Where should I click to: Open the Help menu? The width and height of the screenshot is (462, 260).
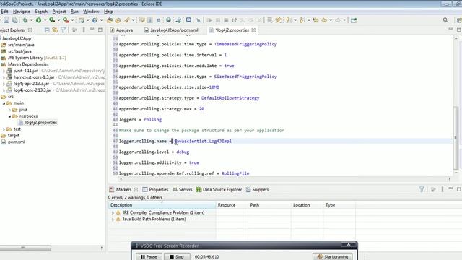tap(108, 12)
